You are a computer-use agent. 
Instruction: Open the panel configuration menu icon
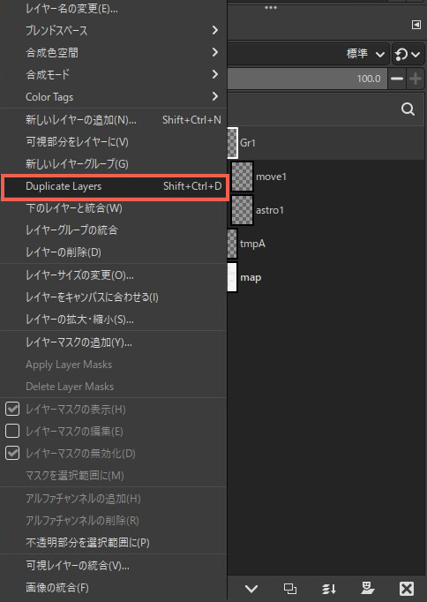pyautogui.click(x=416, y=25)
